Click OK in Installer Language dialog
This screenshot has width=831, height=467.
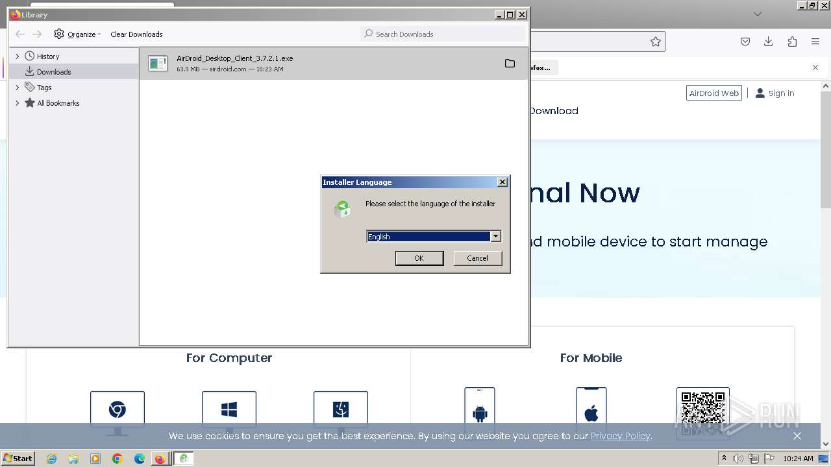pos(419,258)
